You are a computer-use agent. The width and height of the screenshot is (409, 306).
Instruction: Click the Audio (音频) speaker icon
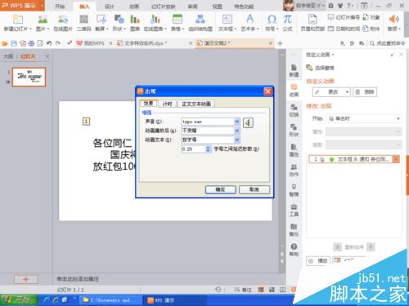pos(393,20)
